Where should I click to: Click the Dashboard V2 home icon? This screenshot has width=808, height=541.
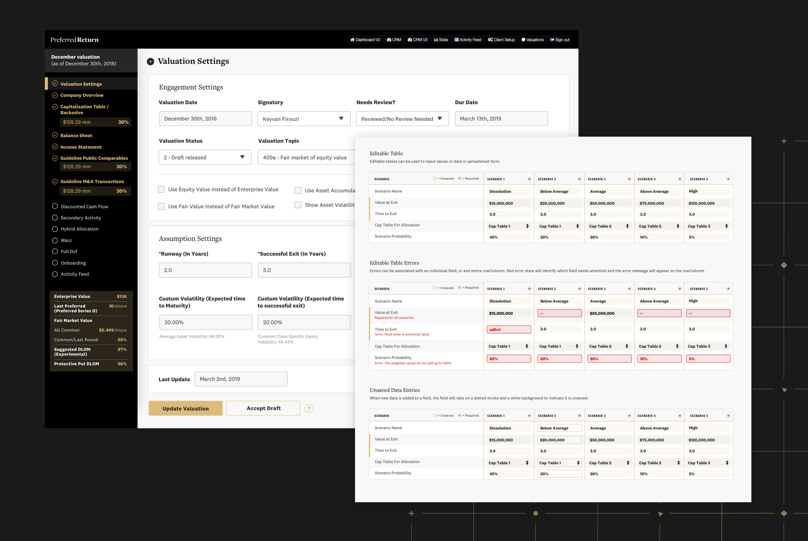(352, 40)
